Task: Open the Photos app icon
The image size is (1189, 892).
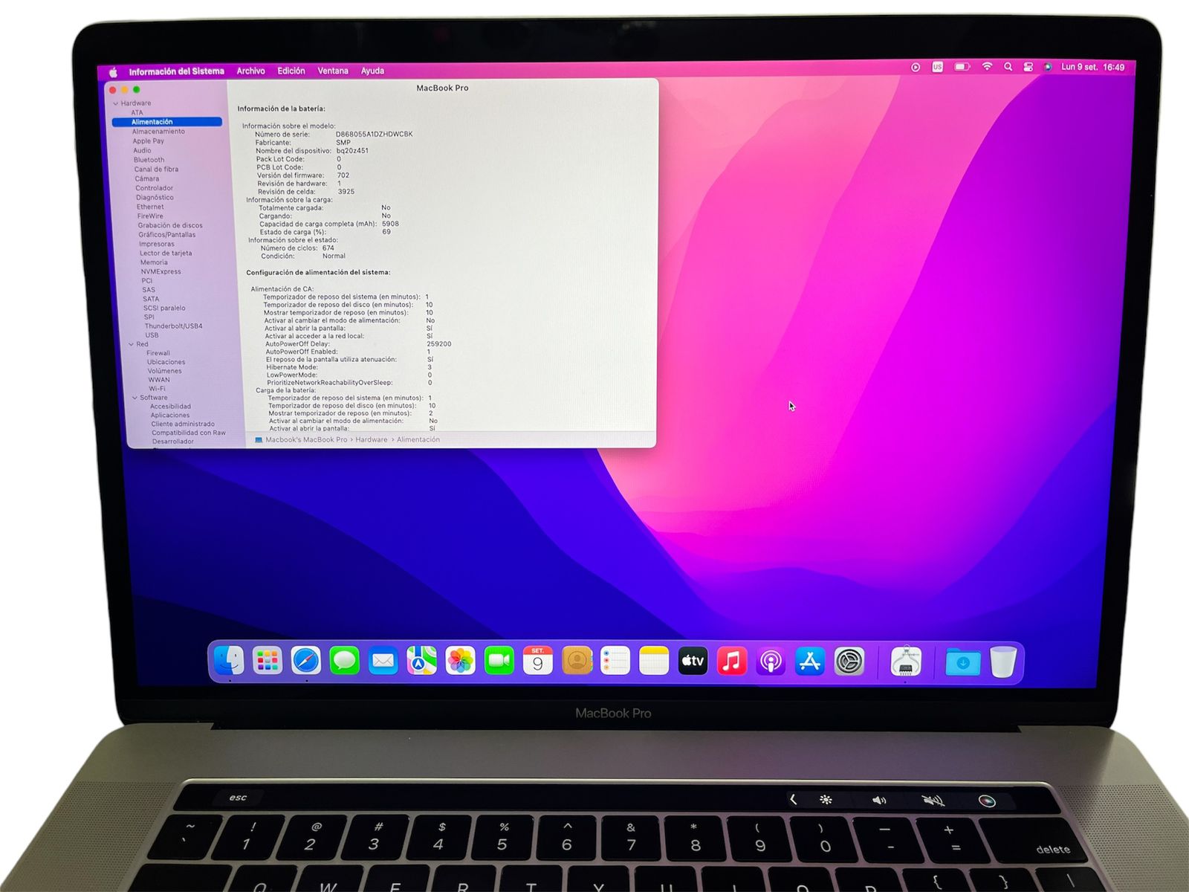Action: click(x=460, y=661)
